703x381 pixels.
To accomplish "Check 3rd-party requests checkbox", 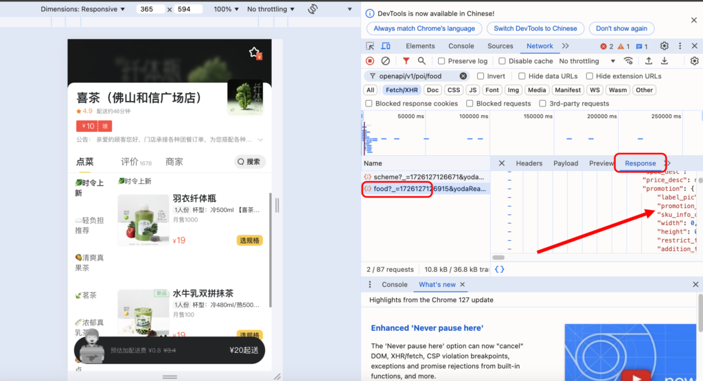I will (x=542, y=104).
